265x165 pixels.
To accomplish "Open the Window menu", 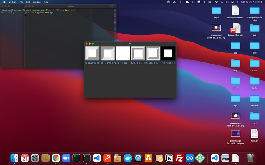I will point(36,2).
